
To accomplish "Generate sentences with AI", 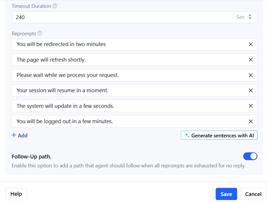I will pyautogui.click(x=219, y=135).
